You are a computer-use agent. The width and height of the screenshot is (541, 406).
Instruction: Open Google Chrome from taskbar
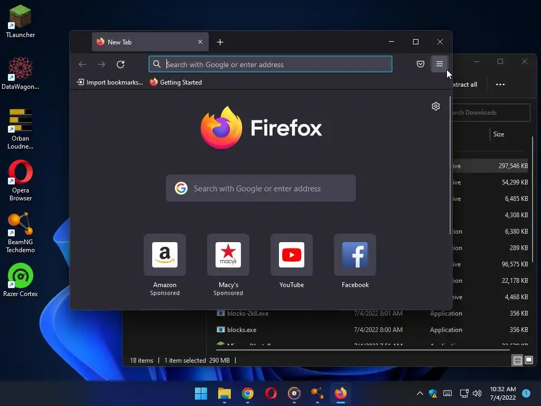247,393
